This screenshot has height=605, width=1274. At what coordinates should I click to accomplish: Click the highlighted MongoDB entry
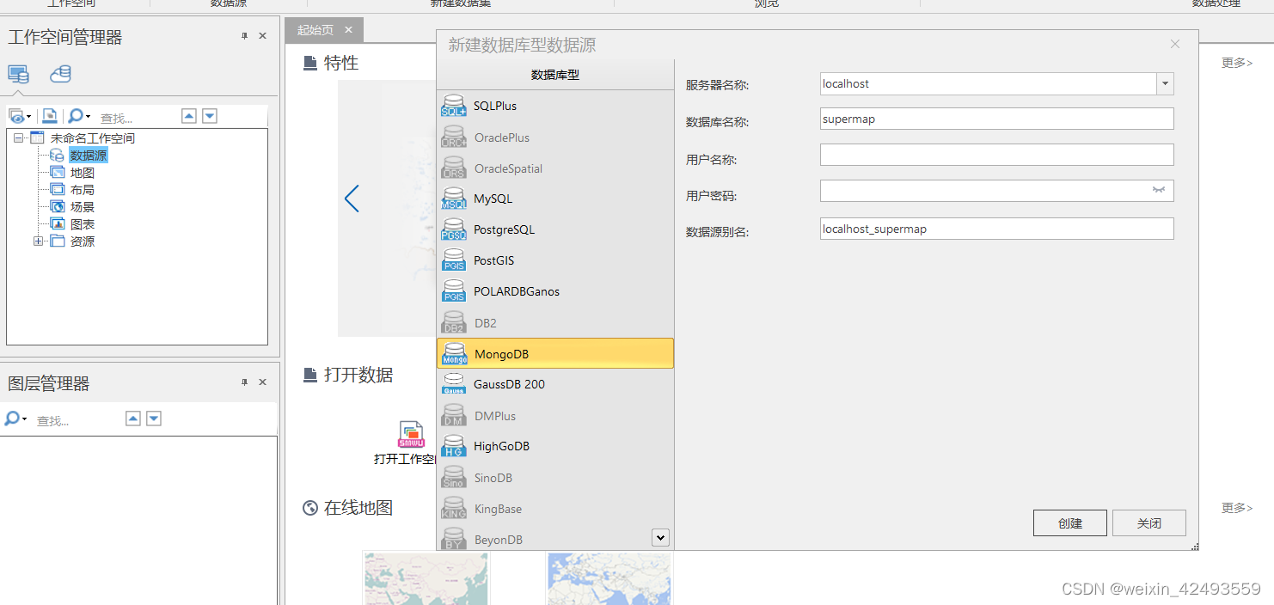point(554,353)
